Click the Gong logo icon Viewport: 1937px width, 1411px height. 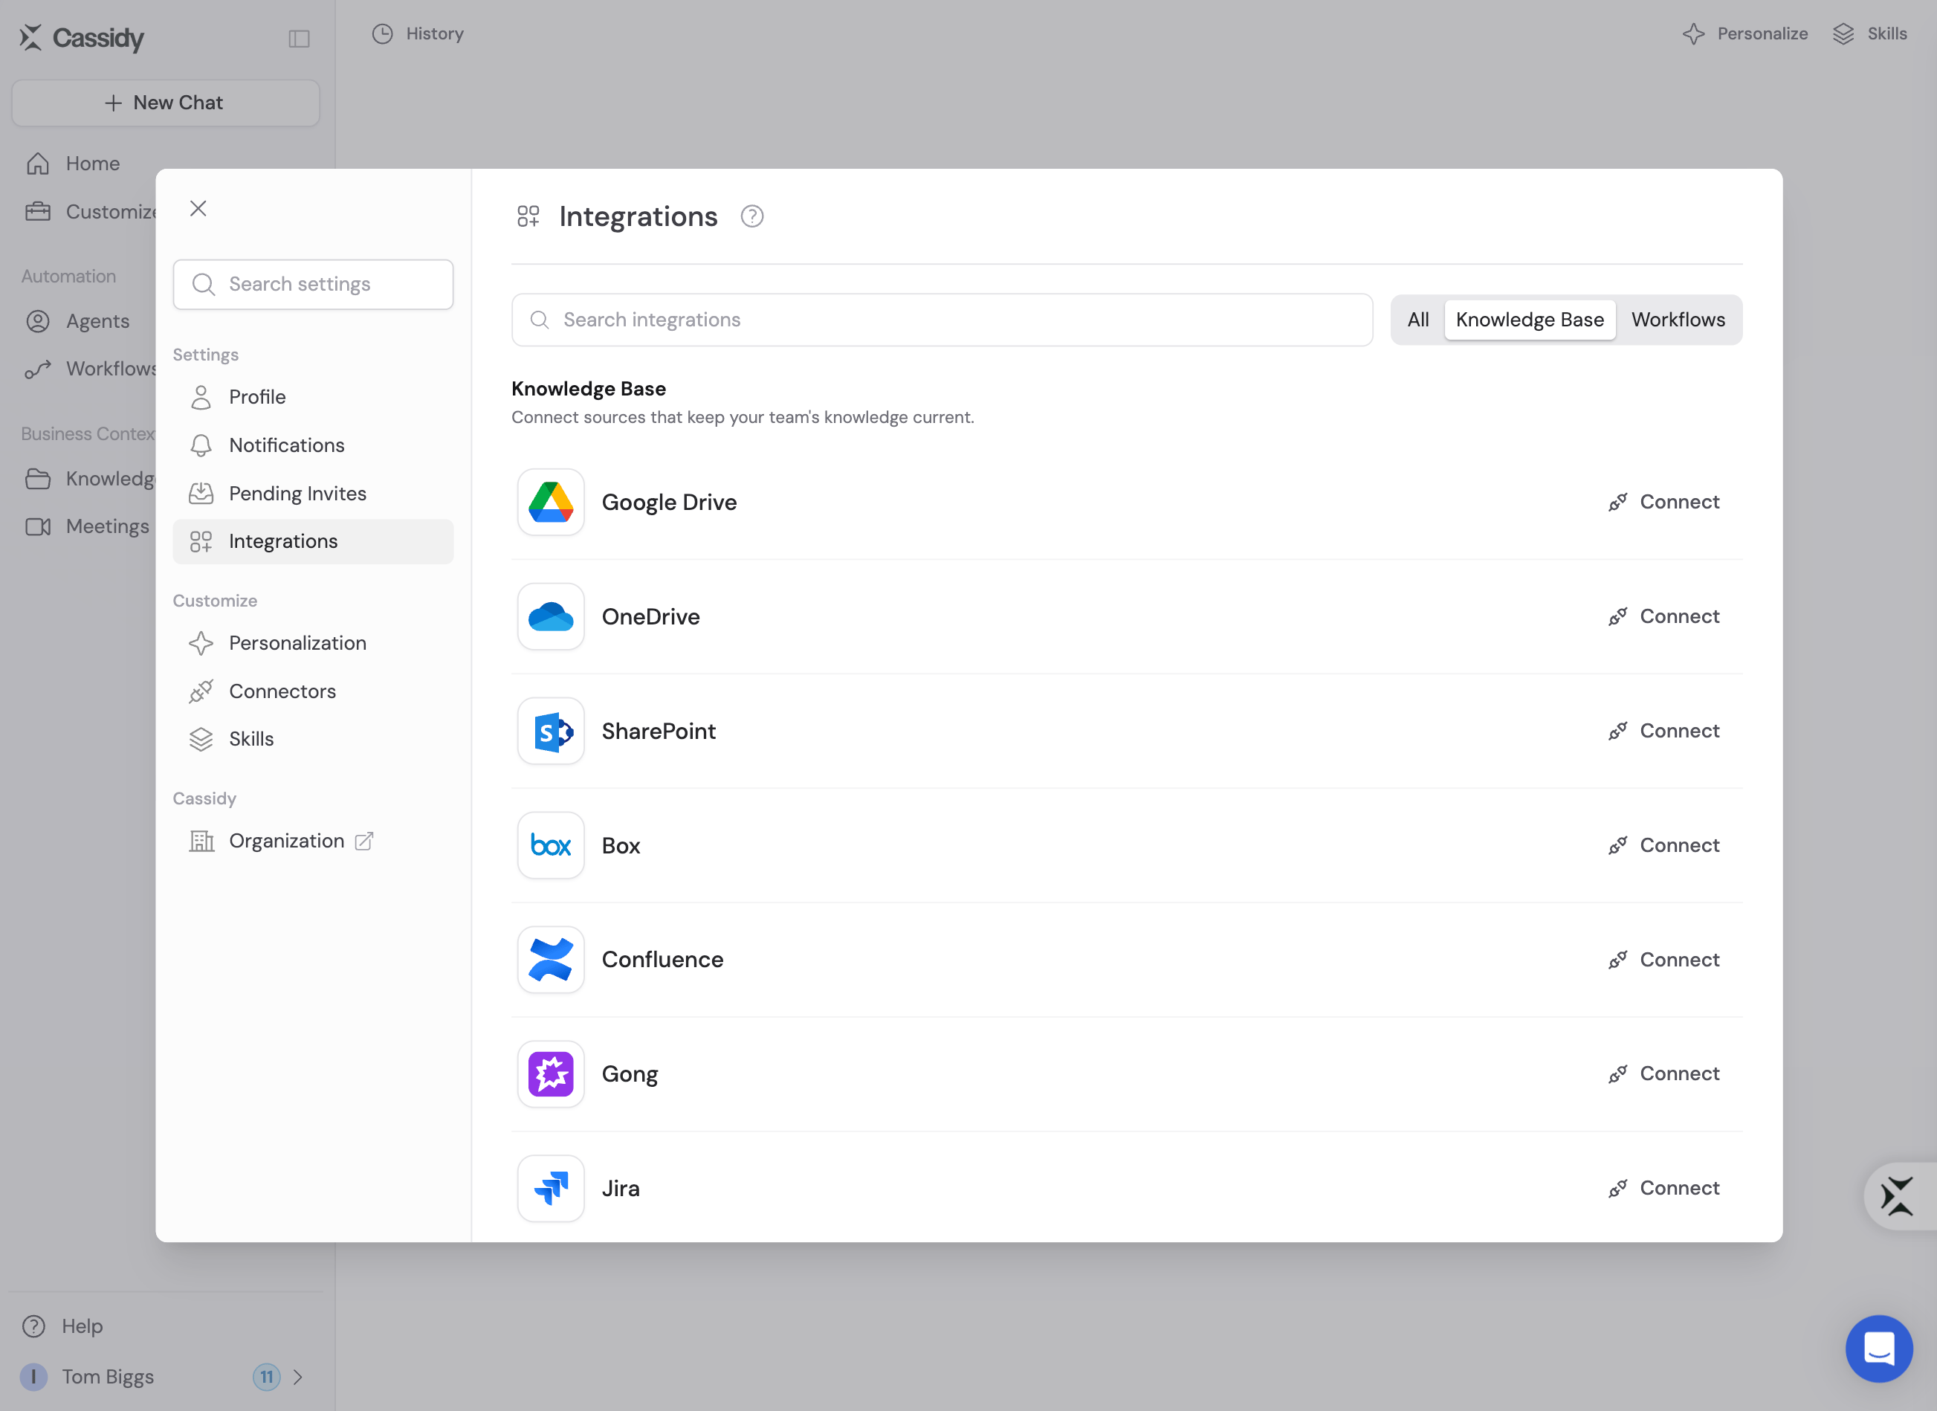[551, 1073]
